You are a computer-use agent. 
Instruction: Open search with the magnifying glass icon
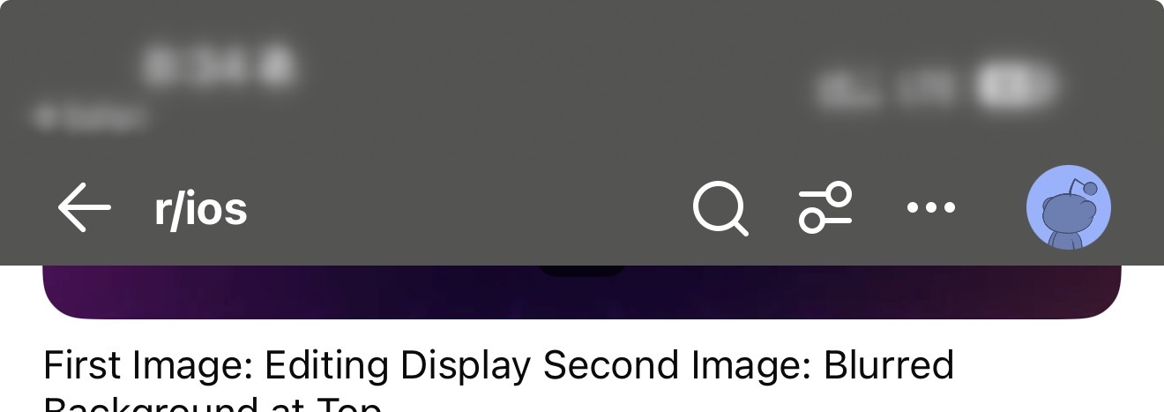tap(720, 209)
